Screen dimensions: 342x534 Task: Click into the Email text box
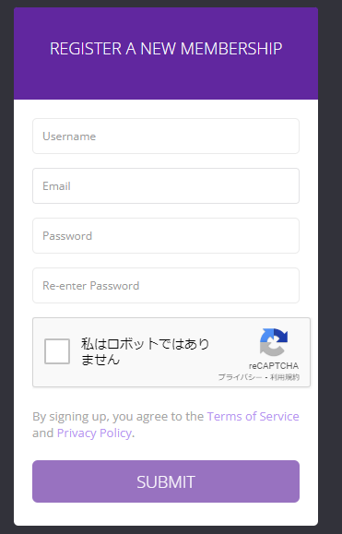166,186
